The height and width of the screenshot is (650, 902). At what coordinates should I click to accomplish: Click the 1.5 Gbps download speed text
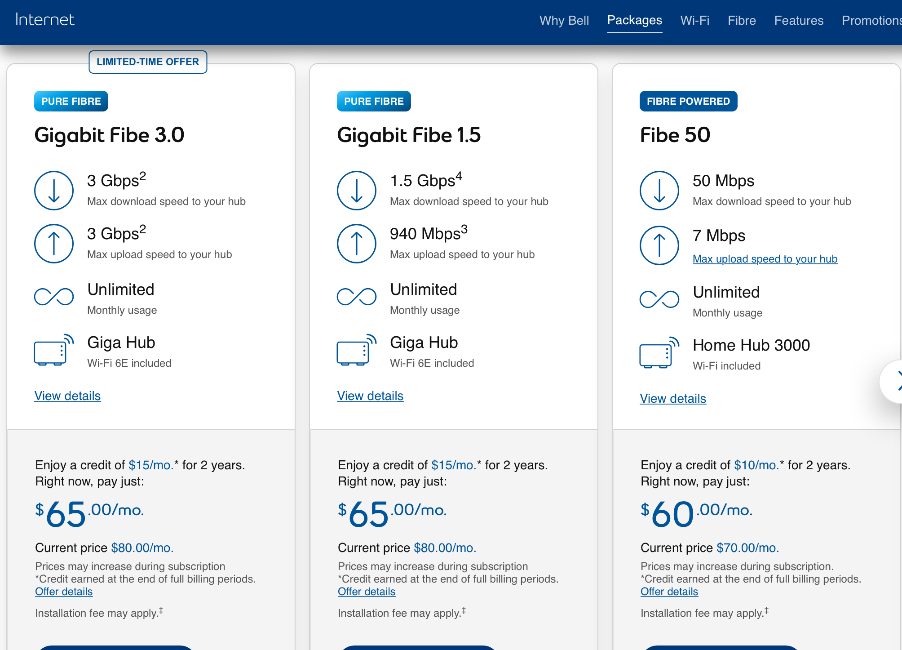tap(426, 180)
